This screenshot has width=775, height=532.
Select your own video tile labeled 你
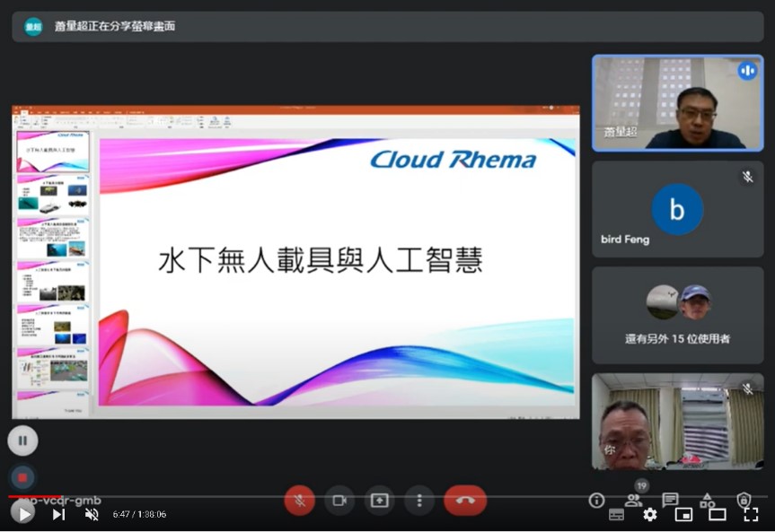tap(678, 422)
